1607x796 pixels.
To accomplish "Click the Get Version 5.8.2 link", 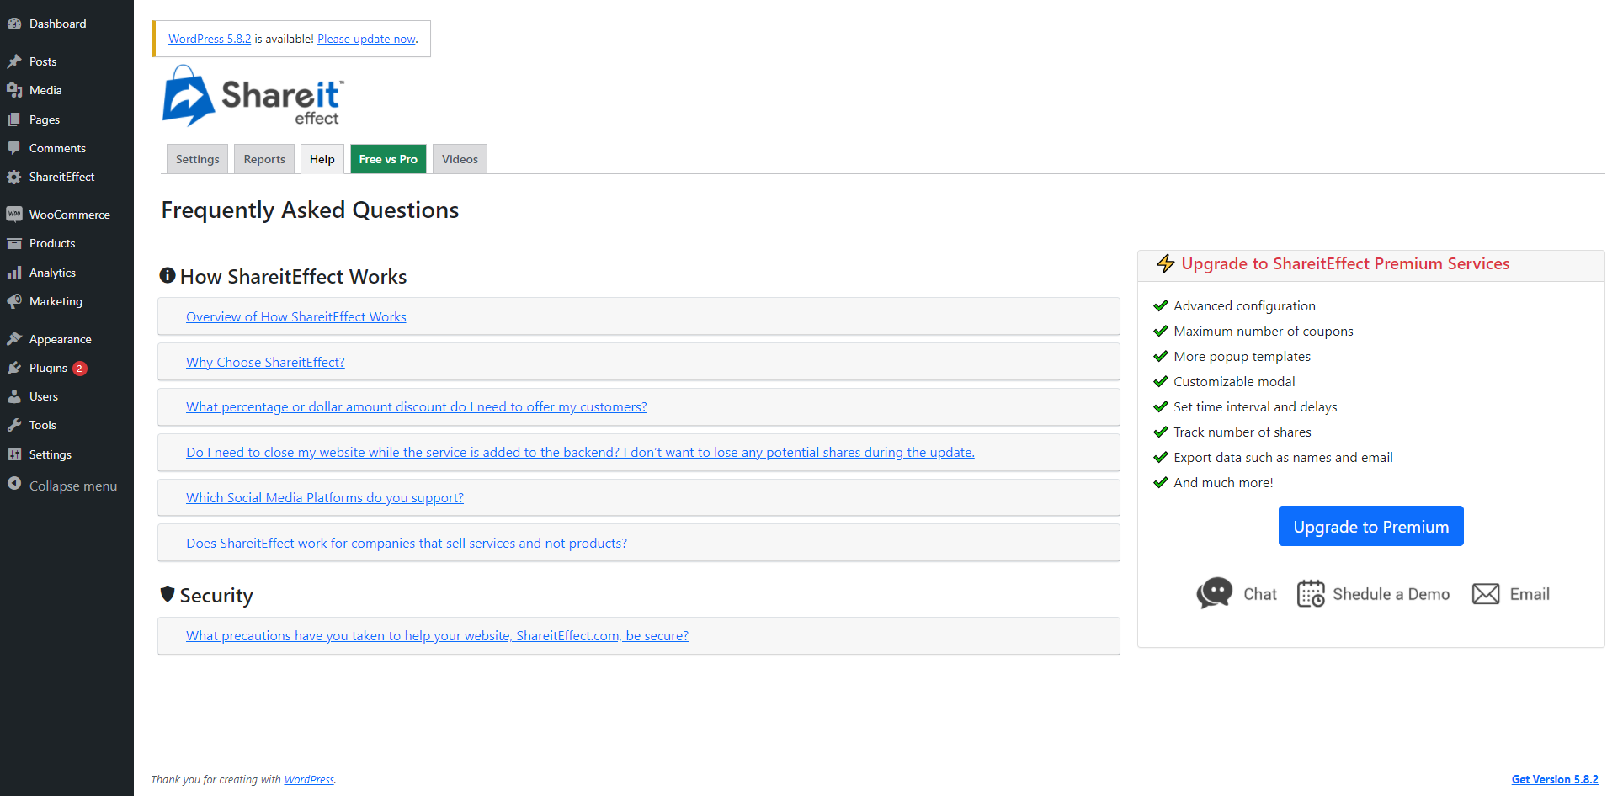I will pyautogui.click(x=1555, y=779).
